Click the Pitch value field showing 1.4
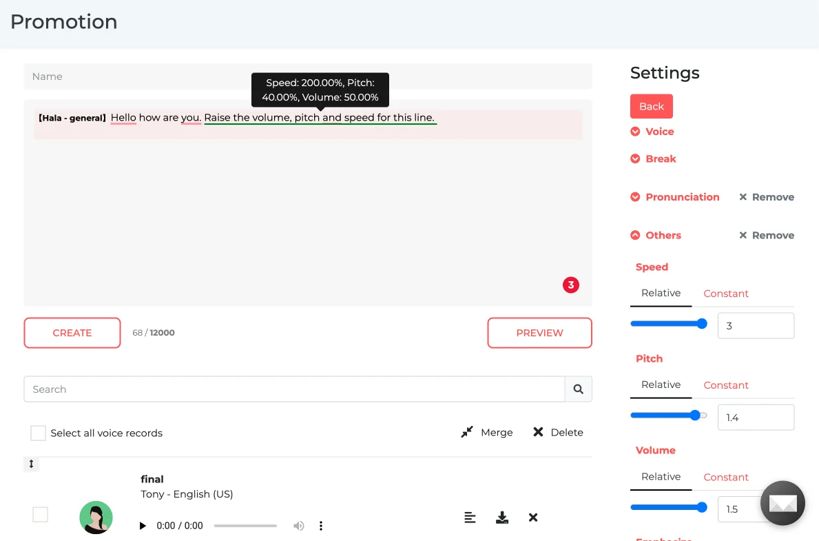The height and width of the screenshot is (541, 819). (756, 417)
